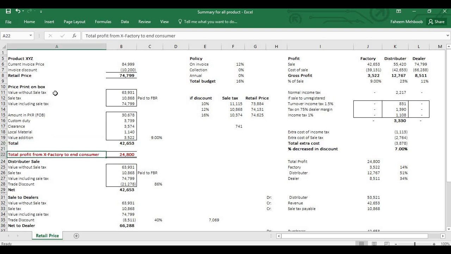Open the undo history dropdown arrow
Screen dimensions: 451x254
tap(23, 11)
